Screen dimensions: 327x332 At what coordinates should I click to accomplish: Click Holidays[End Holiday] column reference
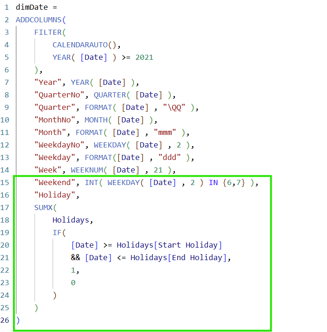click(178, 258)
